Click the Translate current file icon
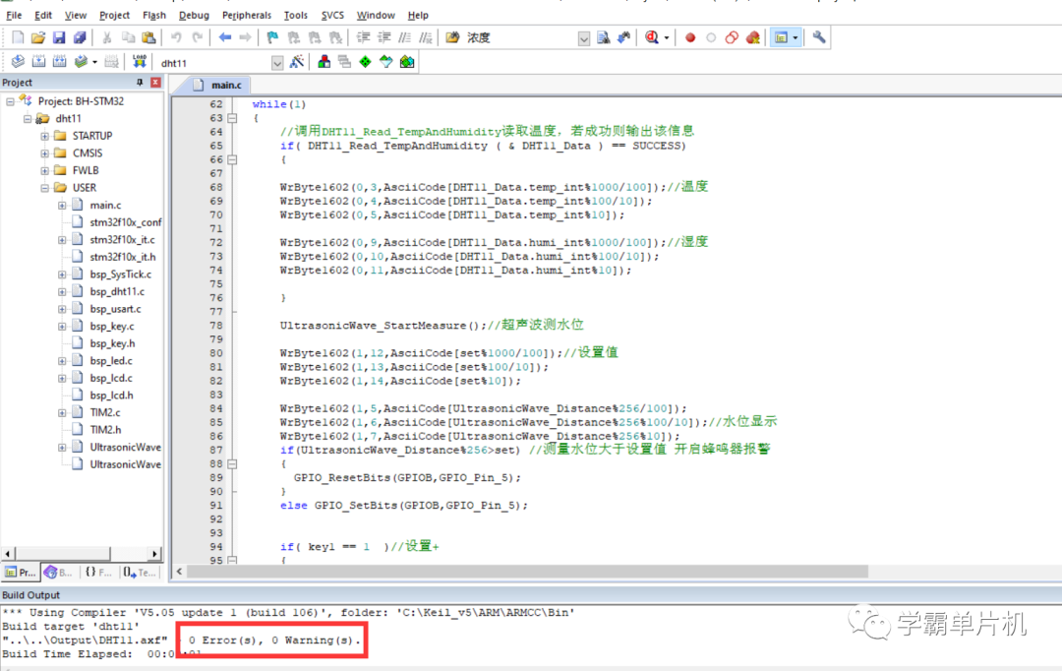The width and height of the screenshot is (1062, 671). click(x=18, y=62)
